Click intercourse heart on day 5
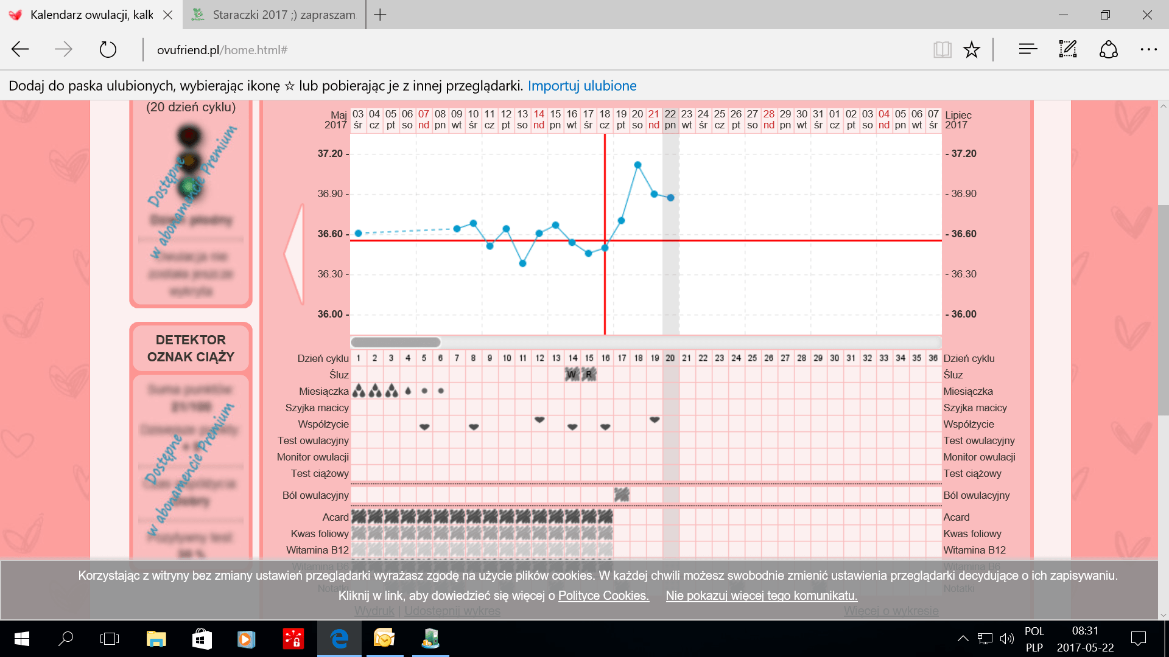This screenshot has height=657, width=1169. [424, 426]
